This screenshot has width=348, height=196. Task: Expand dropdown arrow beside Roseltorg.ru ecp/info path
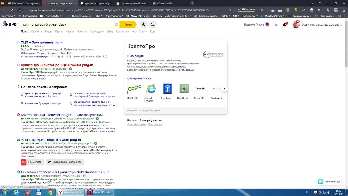pyautogui.click(x=81, y=176)
